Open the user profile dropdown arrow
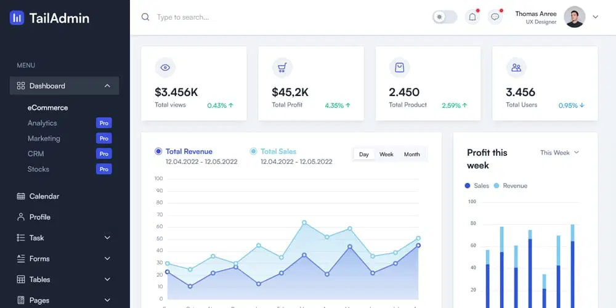Viewport: 616px width, 308px height. [x=596, y=17]
